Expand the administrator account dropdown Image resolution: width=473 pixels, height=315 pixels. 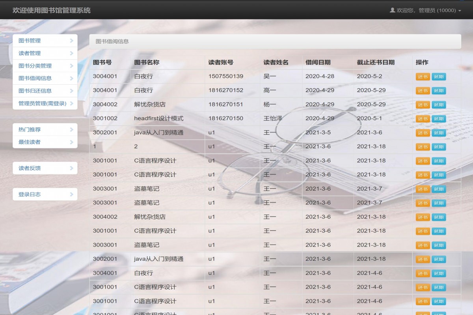tap(459, 11)
